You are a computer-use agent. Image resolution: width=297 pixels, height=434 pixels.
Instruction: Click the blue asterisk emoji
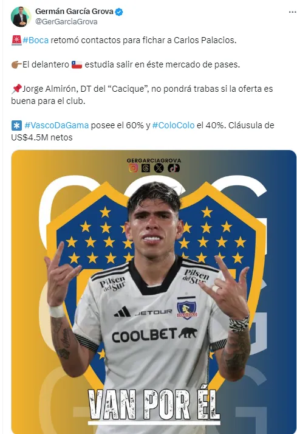click(16, 125)
